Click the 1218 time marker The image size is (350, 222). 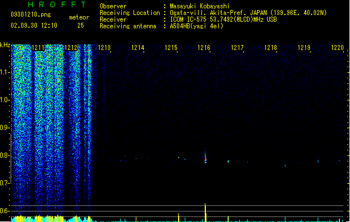[x=270, y=48]
